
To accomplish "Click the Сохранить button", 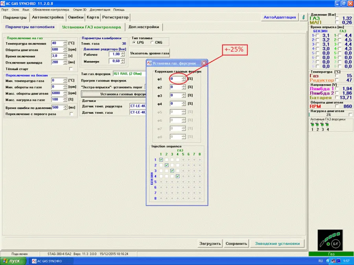I will click(x=236, y=243).
